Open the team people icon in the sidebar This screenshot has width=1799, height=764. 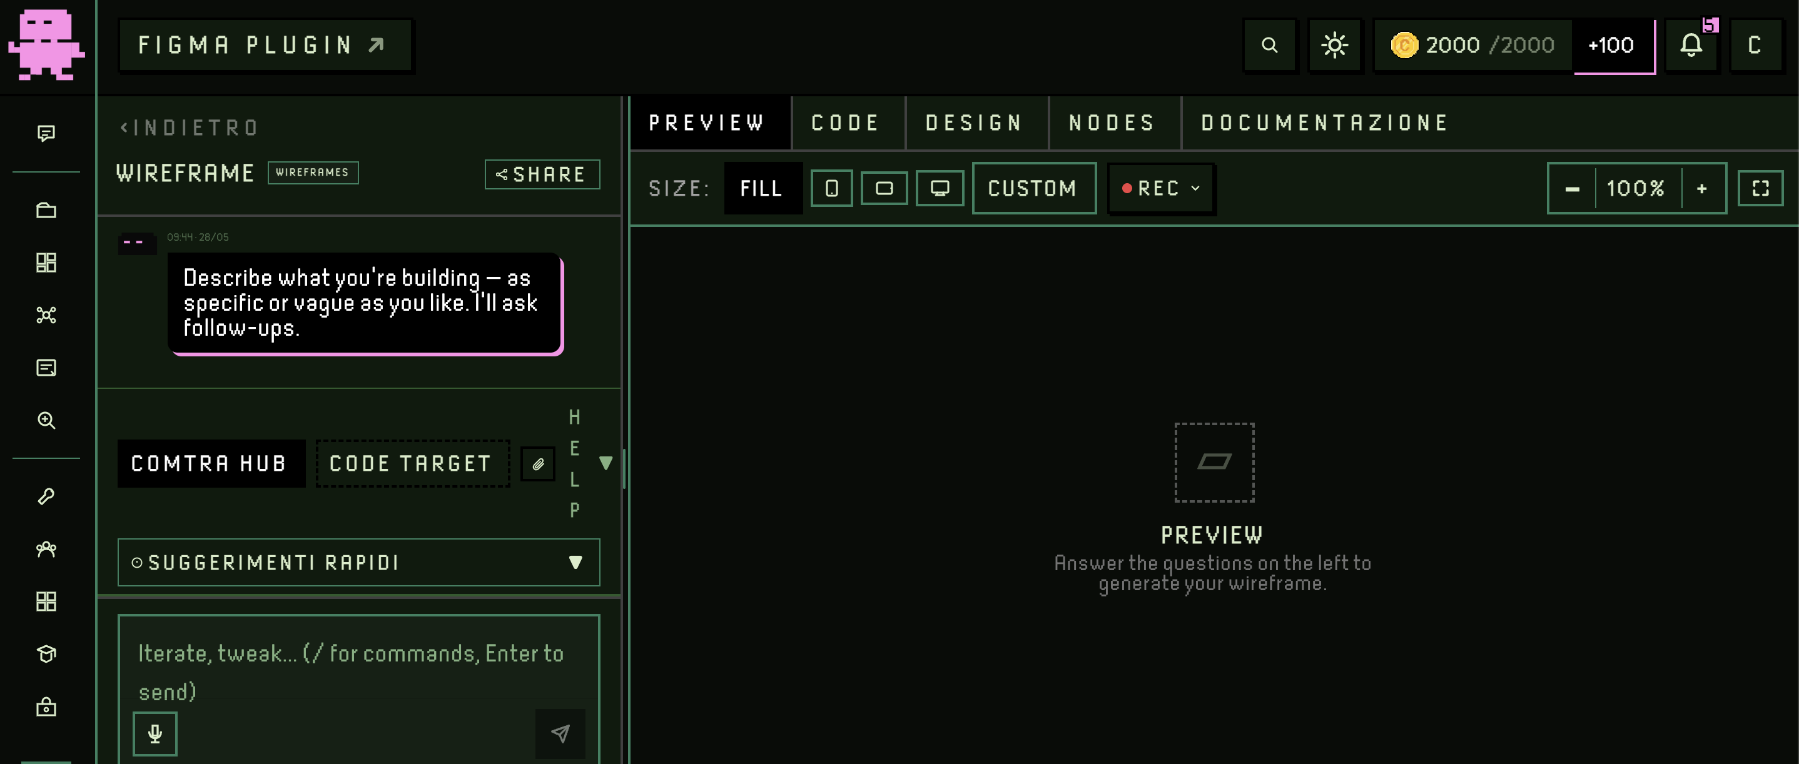click(x=46, y=549)
